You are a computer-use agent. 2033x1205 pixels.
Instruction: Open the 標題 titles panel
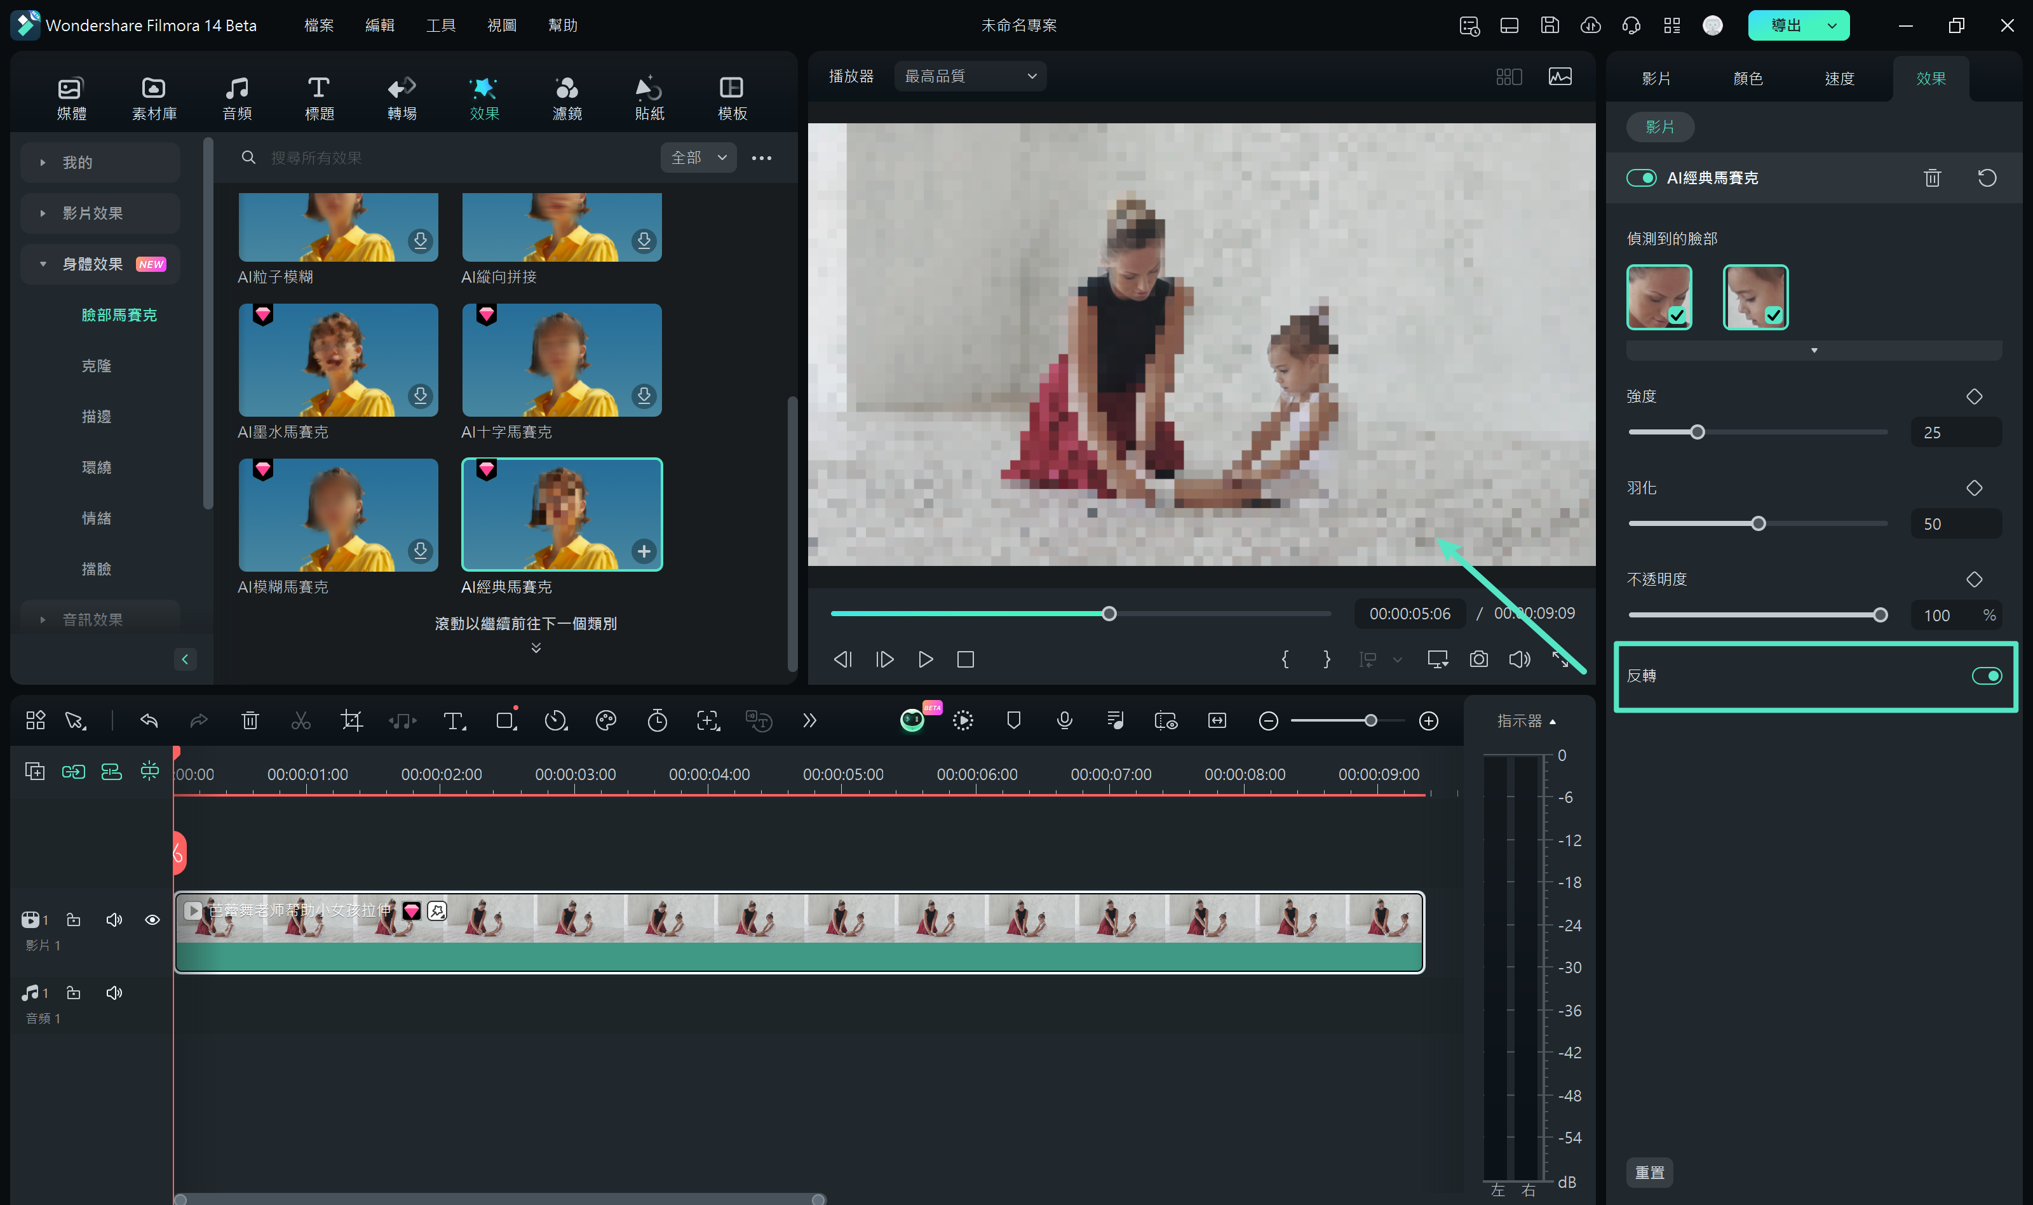319,97
